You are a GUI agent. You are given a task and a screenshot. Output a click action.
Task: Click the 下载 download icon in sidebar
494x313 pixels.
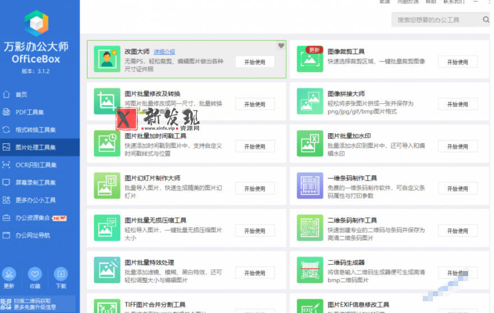coord(61,274)
